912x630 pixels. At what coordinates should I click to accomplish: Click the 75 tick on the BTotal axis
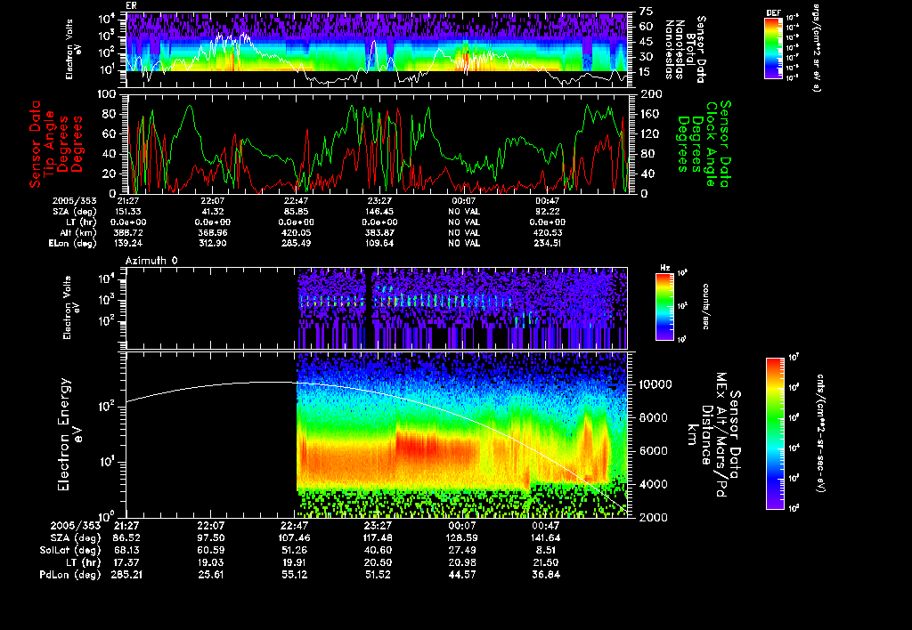click(x=647, y=12)
